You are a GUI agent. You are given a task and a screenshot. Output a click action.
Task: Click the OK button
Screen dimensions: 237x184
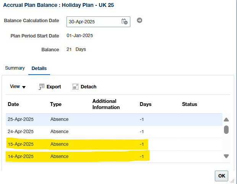221,176
